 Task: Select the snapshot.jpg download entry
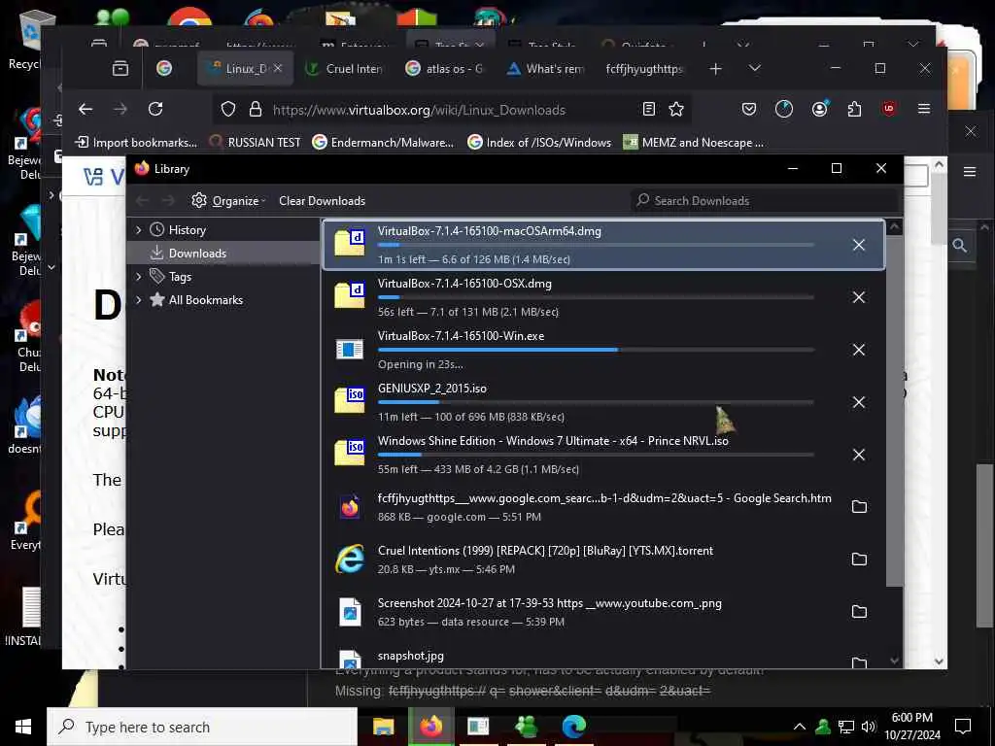coord(602,659)
